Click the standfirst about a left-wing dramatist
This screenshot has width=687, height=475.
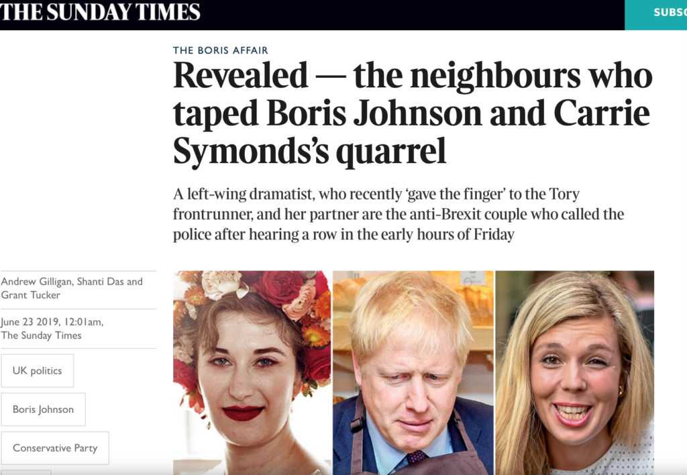click(x=399, y=214)
